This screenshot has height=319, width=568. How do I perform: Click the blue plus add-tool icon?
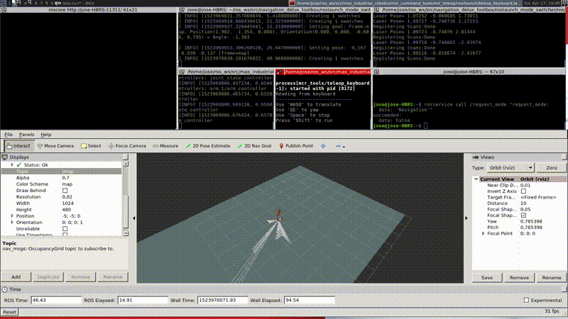click(323, 146)
